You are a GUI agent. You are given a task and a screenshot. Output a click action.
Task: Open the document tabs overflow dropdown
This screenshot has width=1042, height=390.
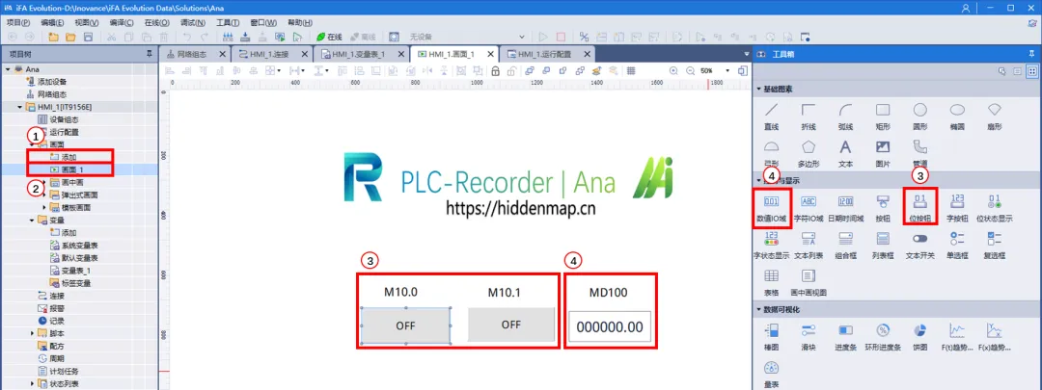[746, 54]
